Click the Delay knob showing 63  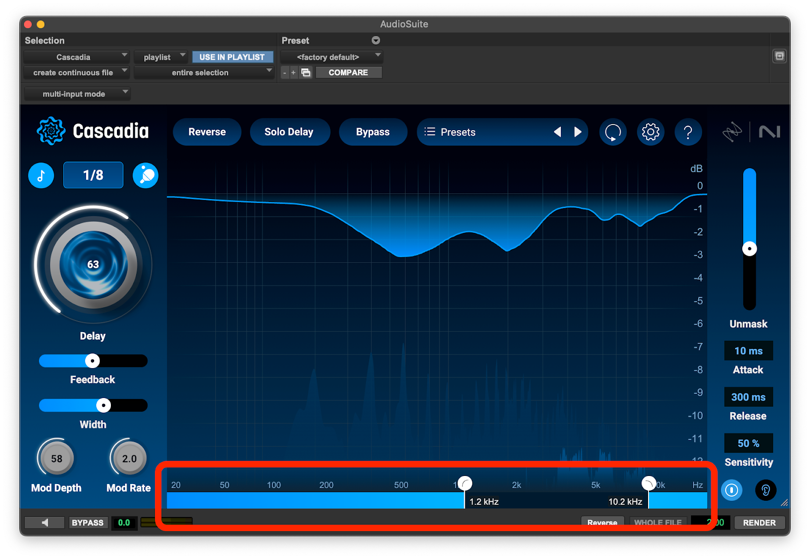93,265
